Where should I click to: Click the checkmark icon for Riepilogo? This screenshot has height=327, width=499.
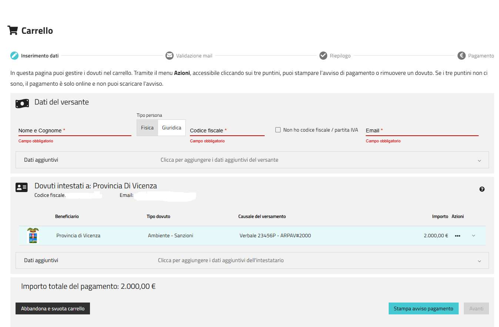[323, 56]
